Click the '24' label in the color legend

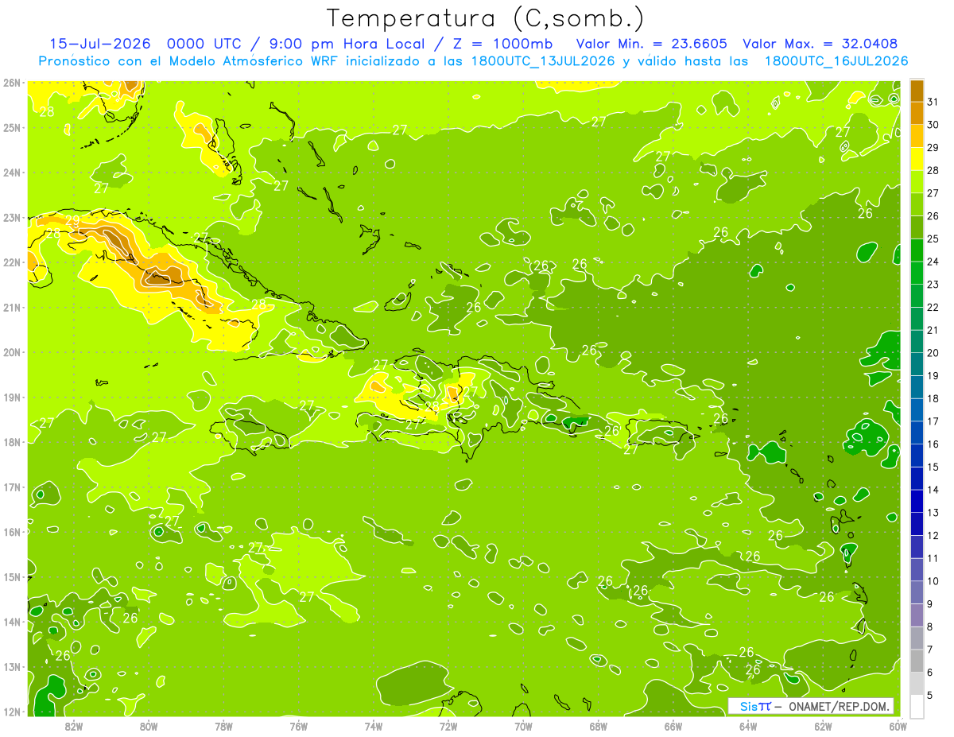(933, 262)
